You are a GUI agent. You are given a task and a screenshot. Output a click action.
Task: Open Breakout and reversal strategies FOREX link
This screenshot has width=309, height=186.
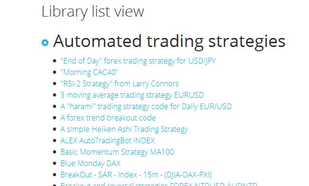click(159, 184)
